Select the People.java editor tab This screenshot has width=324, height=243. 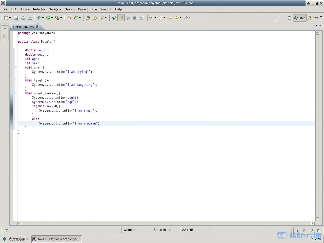25,27
